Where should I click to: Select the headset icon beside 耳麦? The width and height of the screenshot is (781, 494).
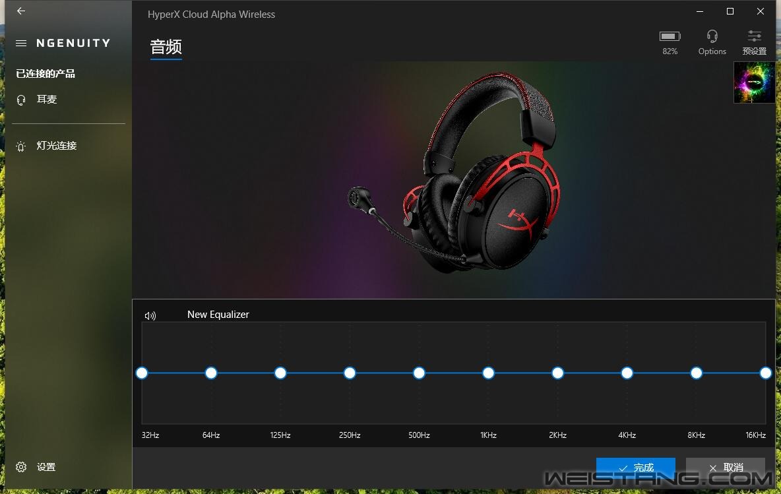click(21, 100)
